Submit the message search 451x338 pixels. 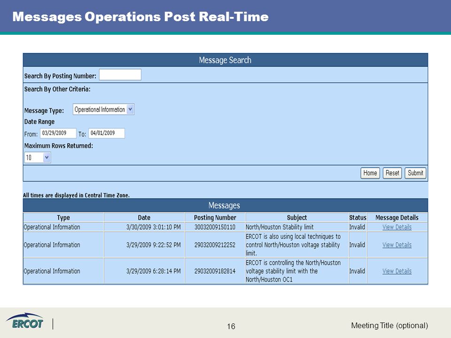pyautogui.click(x=415, y=173)
